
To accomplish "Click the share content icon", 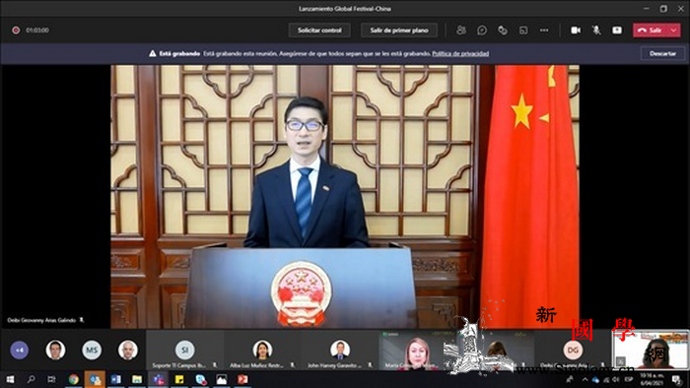I will pos(617,30).
